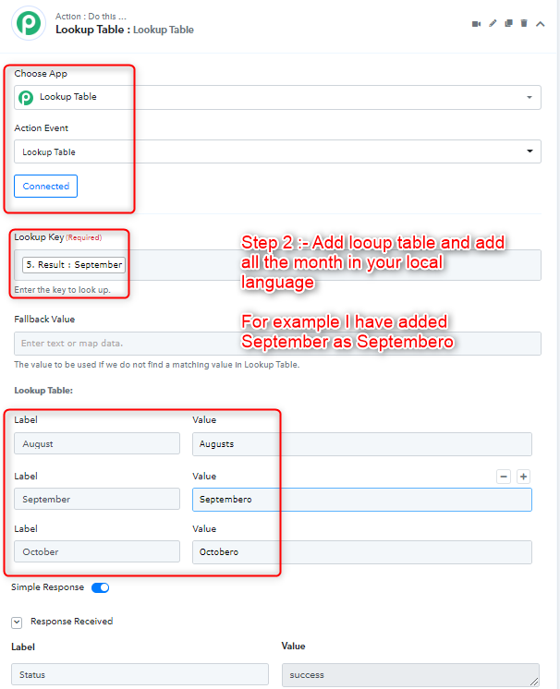Toggle the Simple Response switch

100,587
